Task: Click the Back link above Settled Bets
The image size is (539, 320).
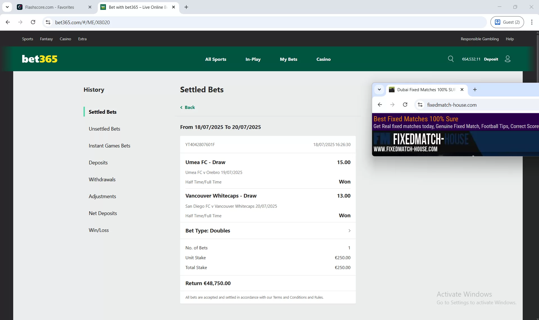Action: point(187,107)
